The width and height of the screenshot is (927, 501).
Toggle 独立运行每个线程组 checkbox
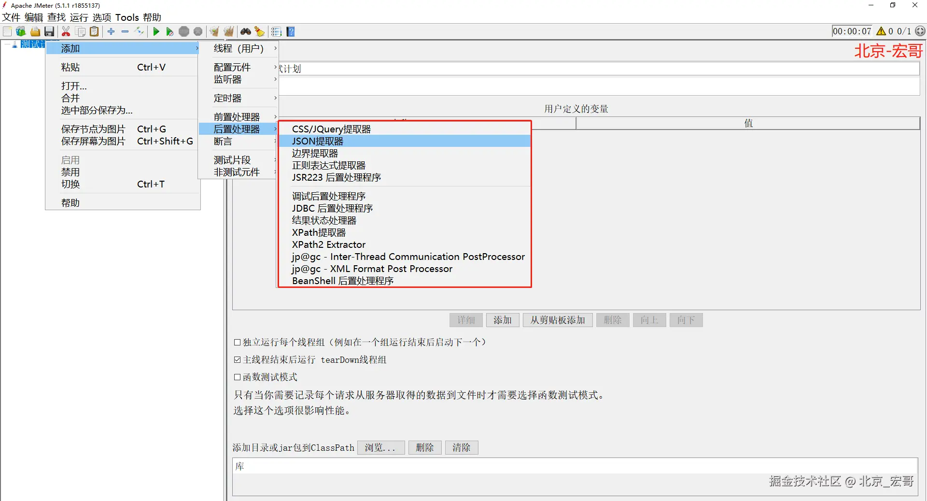click(x=237, y=343)
